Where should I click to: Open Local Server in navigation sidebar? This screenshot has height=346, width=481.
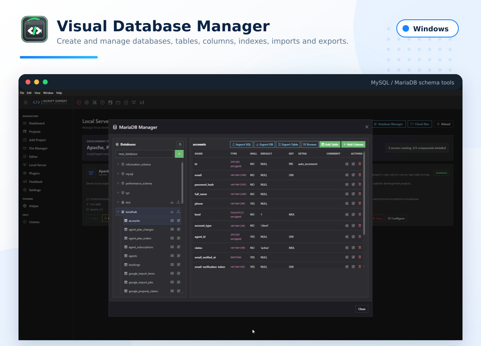(x=37, y=165)
